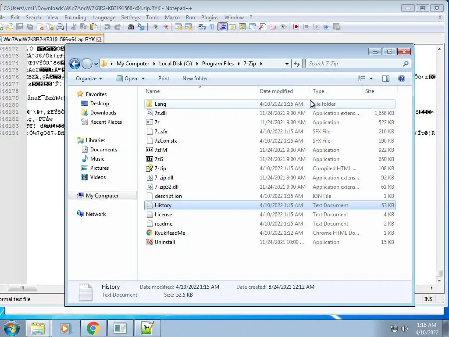
Task: Click the Search 7-Zip input field
Action: [358, 64]
